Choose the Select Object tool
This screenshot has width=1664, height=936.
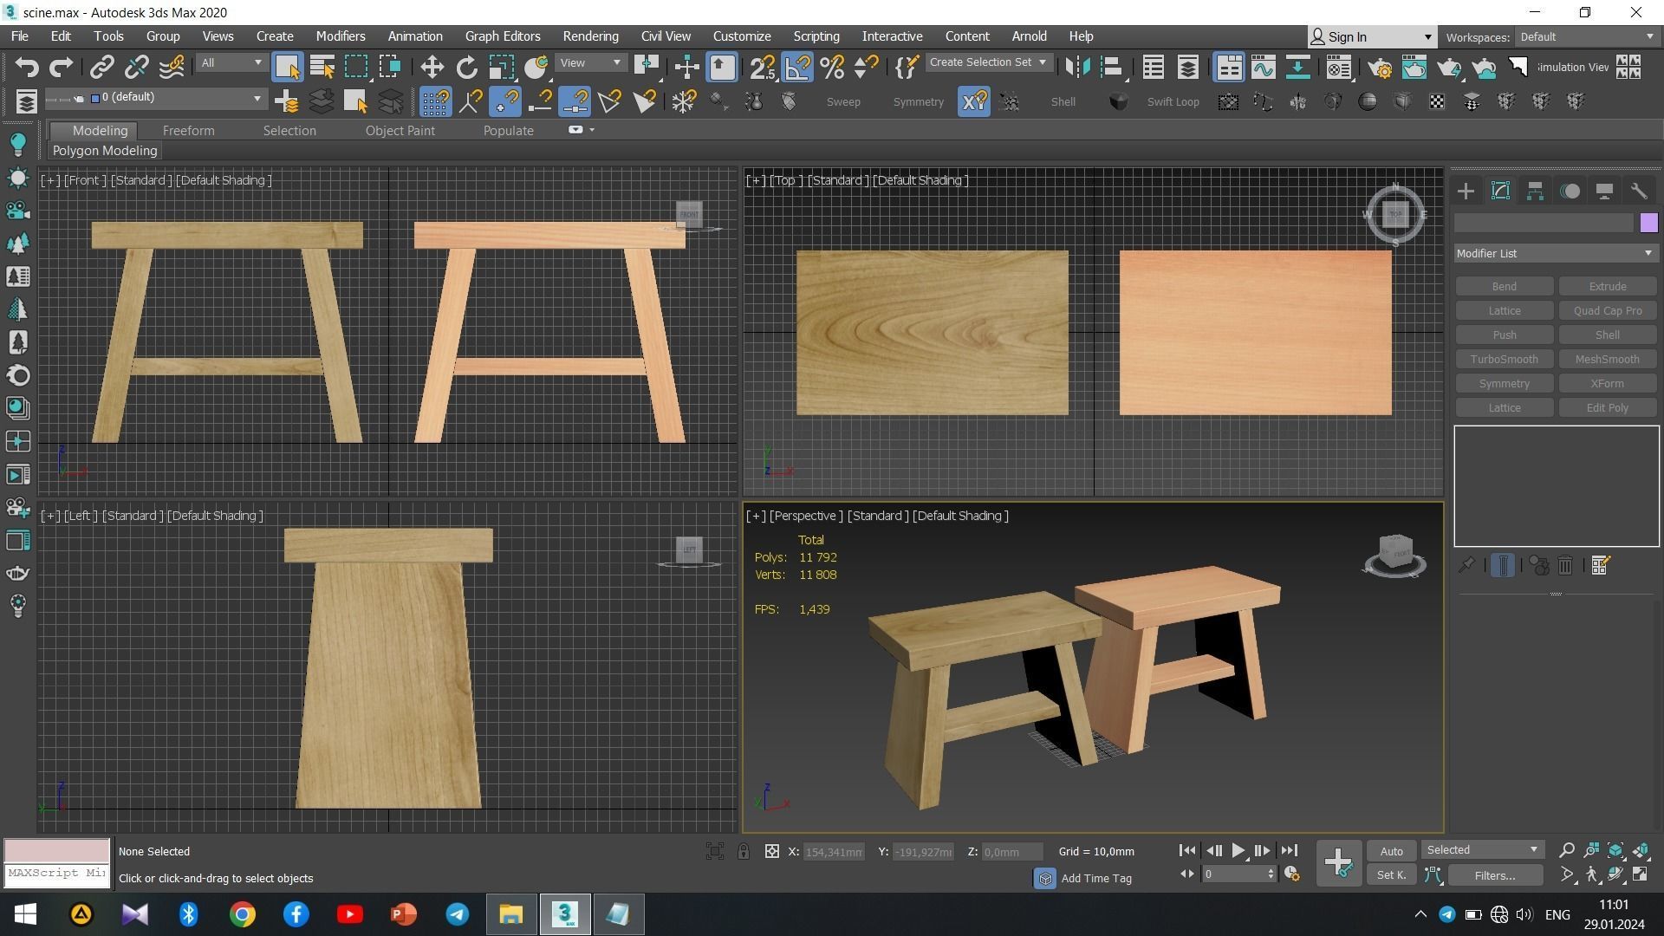[287, 67]
